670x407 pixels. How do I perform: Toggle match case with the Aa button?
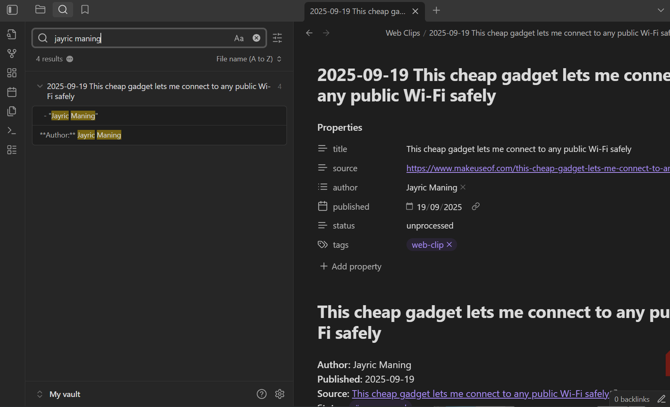click(x=239, y=38)
